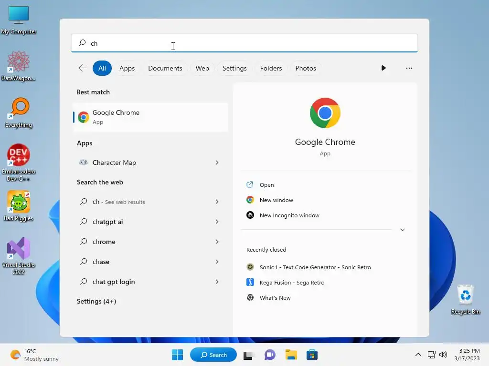Open the volume tray icon
The image size is (489, 366).
pos(443,355)
